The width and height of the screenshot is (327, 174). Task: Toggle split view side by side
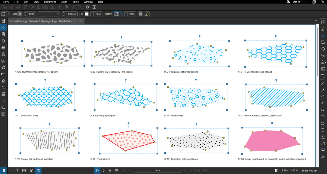(17, 170)
